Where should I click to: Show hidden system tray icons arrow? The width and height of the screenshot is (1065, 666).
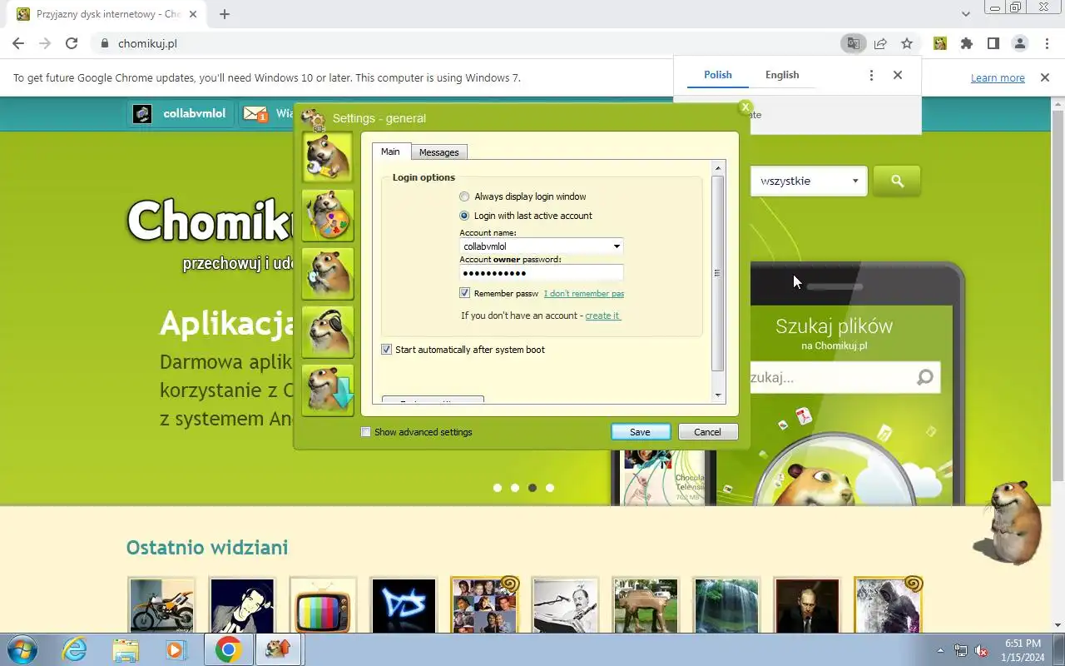pyautogui.click(x=940, y=650)
